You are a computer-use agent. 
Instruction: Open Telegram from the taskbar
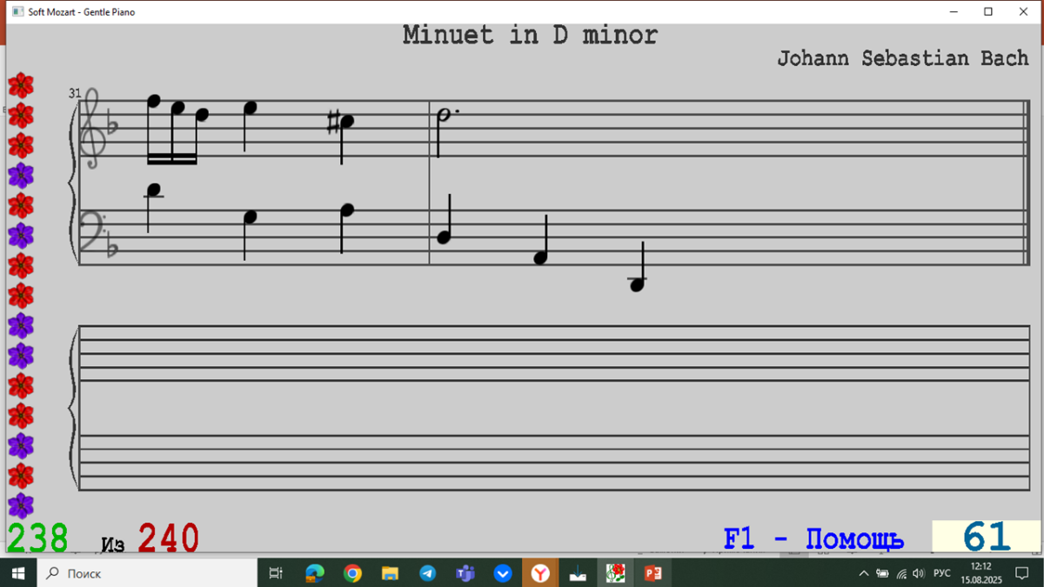click(427, 573)
